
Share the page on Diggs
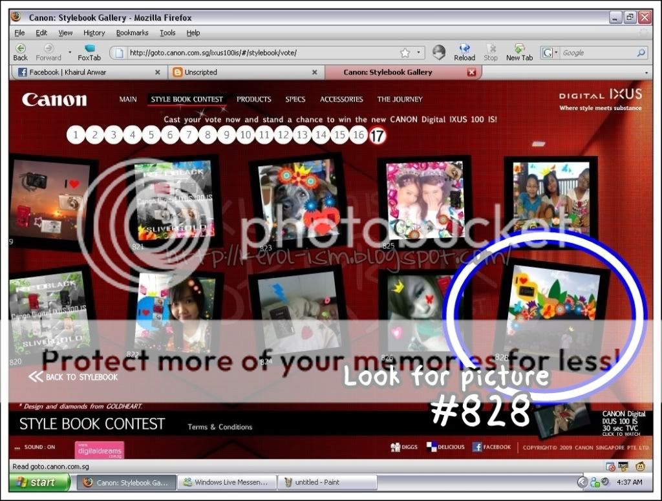coord(404,447)
